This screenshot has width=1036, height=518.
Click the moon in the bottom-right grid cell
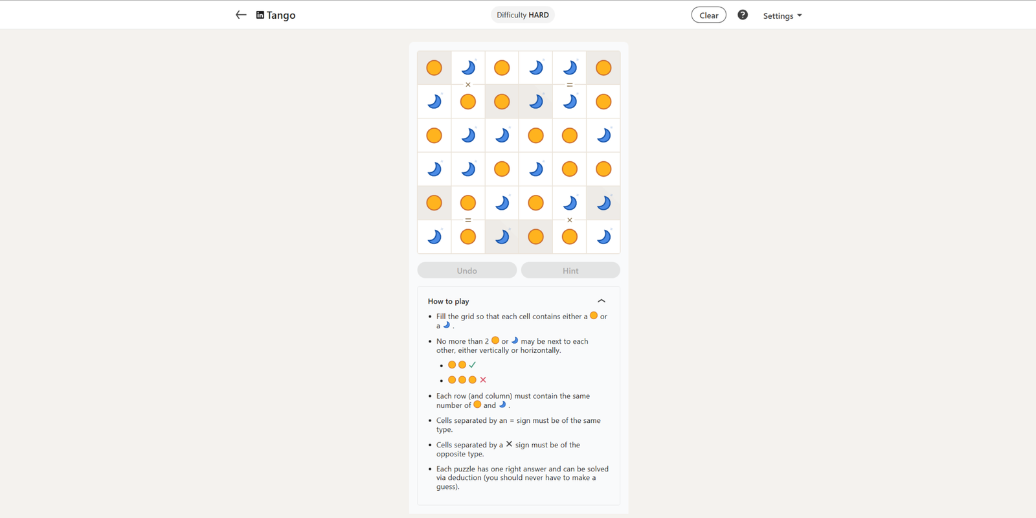(x=603, y=237)
